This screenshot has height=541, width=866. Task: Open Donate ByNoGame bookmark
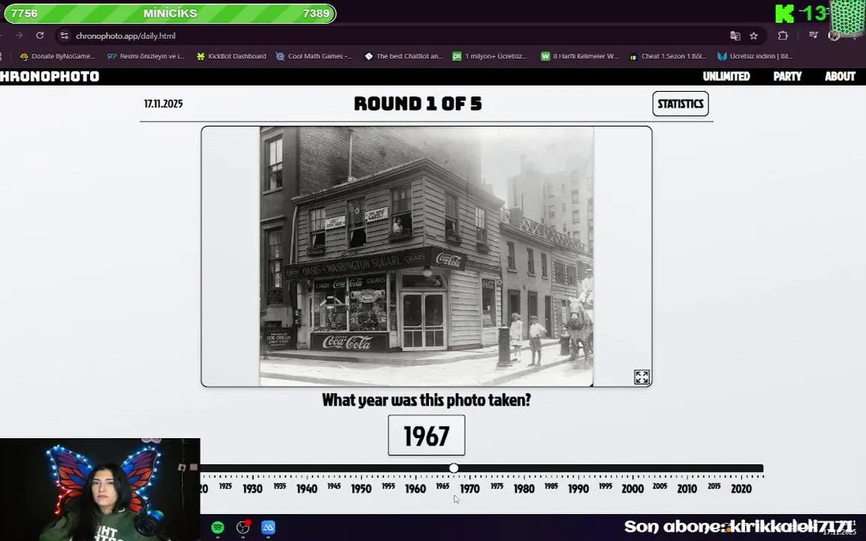(x=57, y=56)
